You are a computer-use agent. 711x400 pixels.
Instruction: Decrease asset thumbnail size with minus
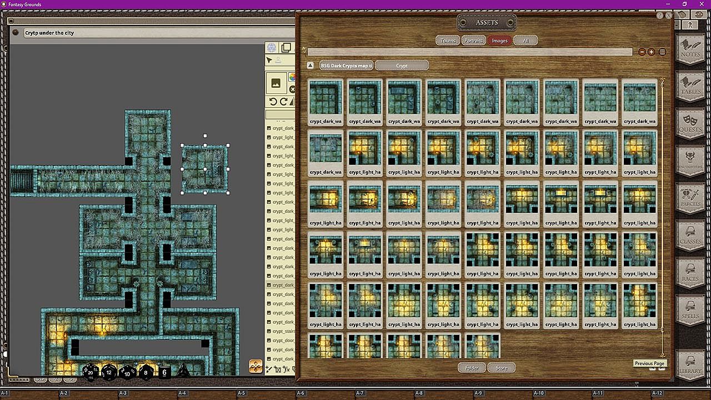pyautogui.click(x=642, y=52)
